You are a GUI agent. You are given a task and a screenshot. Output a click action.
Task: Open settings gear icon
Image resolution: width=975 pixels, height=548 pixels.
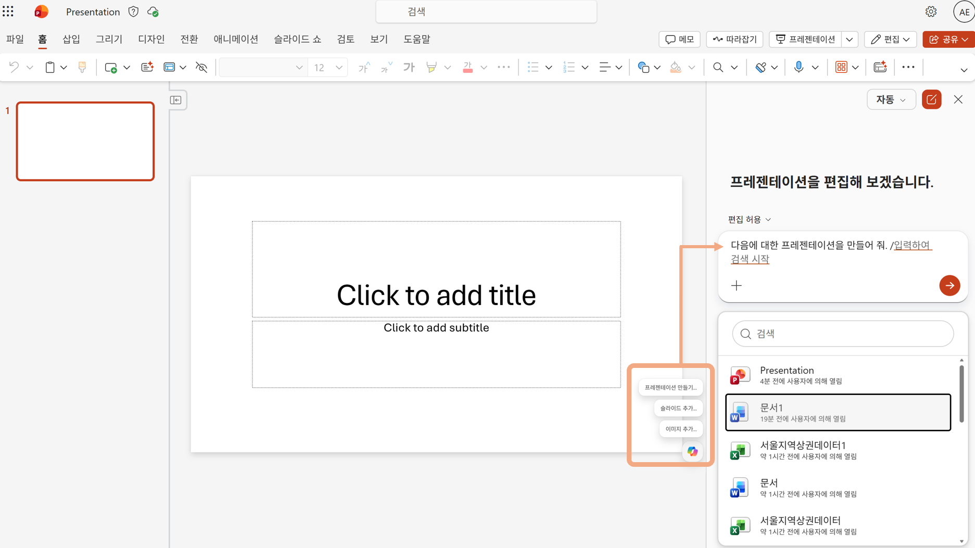pos(931,11)
